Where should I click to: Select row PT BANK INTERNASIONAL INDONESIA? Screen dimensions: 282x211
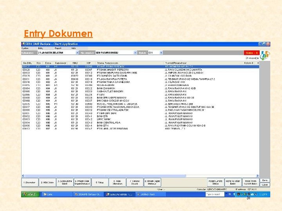(x=141, y=107)
